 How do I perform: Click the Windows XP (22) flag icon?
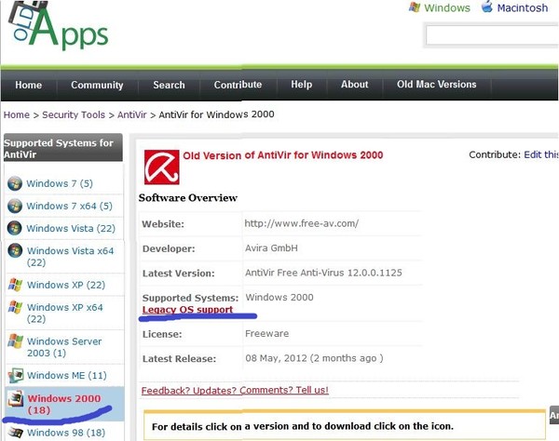click(15, 285)
